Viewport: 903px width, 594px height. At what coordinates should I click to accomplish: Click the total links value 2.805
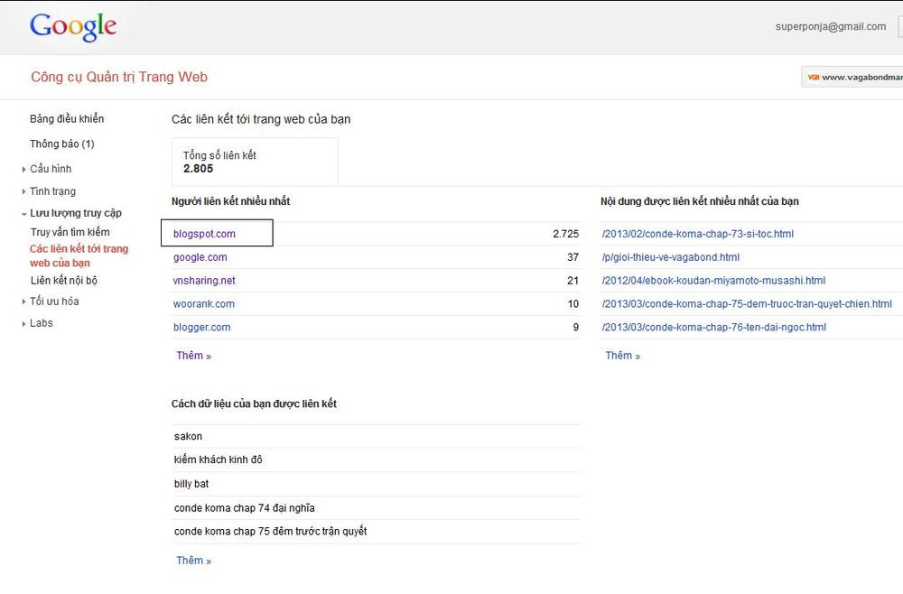(x=198, y=169)
